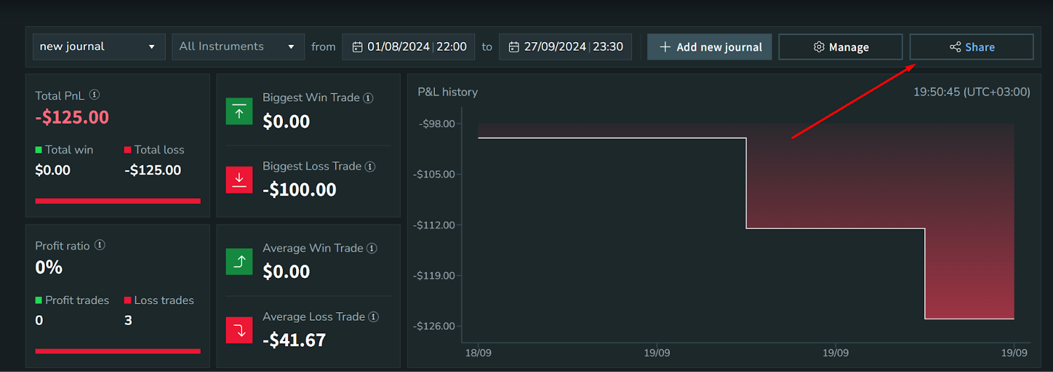Click the Biggest Win Trade green arrow icon
The height and width of the screenshot is (372, 1053).
tap(239, 112)
